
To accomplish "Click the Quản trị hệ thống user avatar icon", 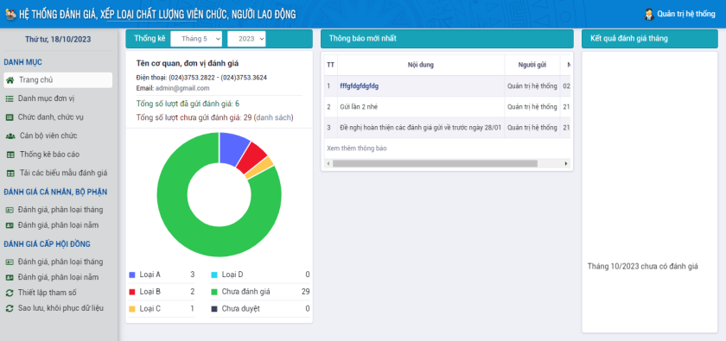I will point(649,14).
